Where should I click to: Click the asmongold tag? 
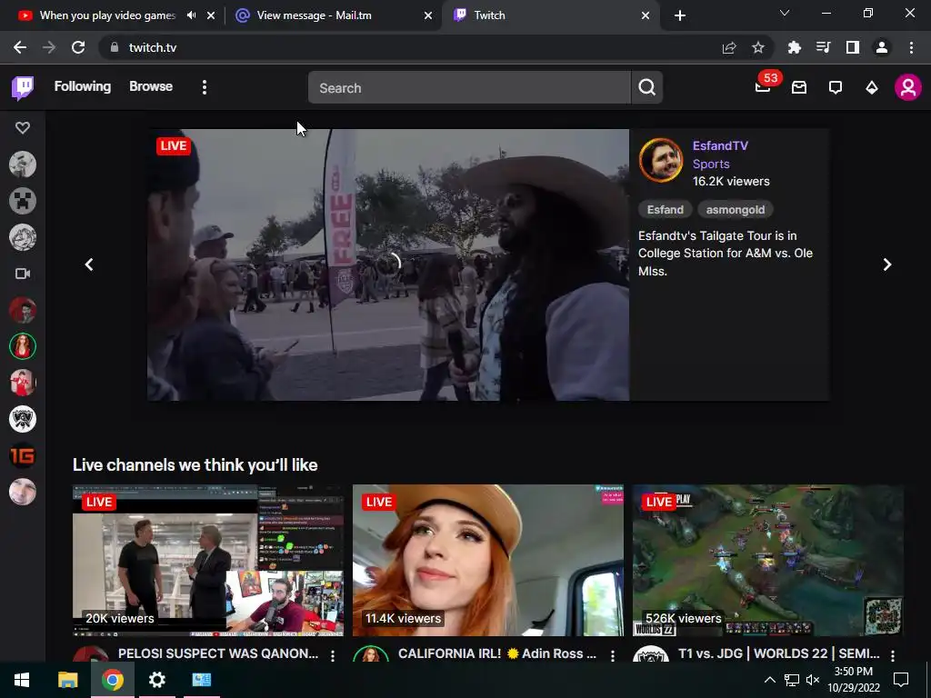[735, 210]
